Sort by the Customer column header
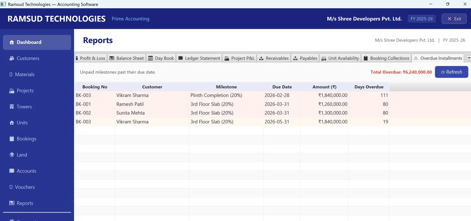The width and height of the screenshot is (471, 221). 152,87
